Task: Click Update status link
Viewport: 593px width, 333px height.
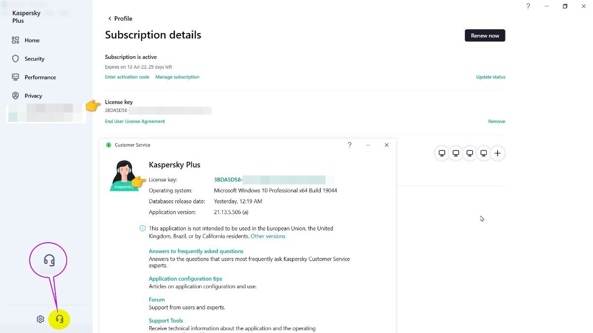Action: (490, 77)
